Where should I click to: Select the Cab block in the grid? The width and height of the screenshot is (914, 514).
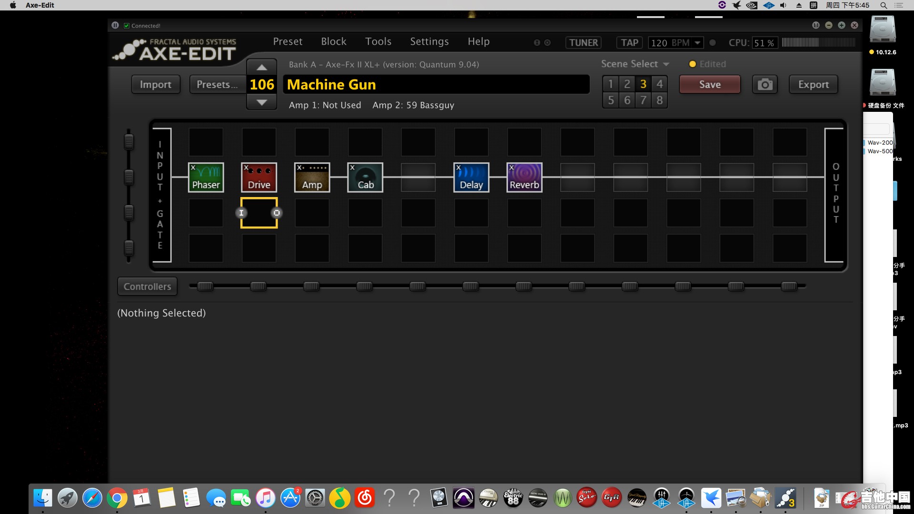[365, 177]
